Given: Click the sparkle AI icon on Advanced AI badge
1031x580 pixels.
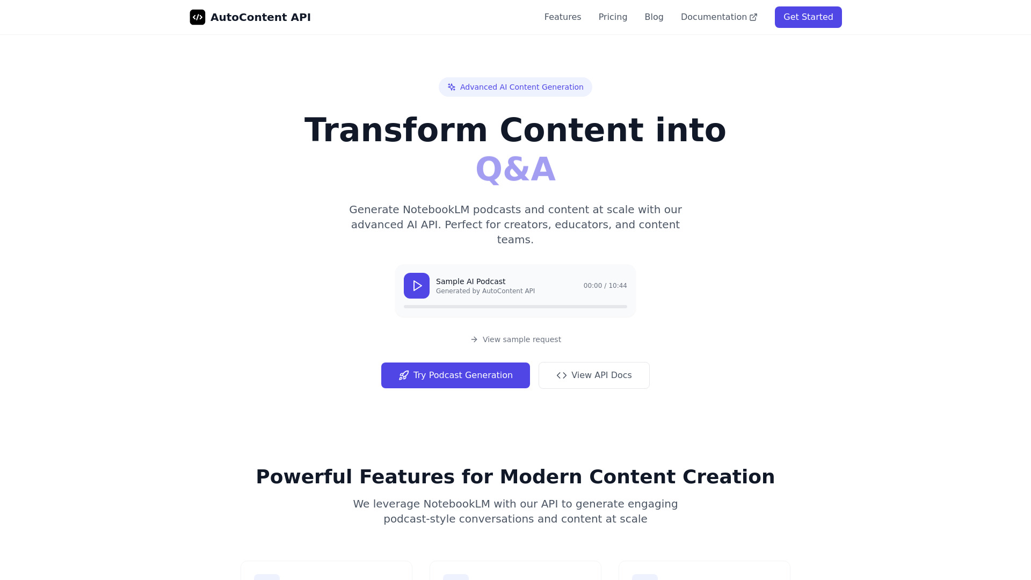Looking at the screenshot, I should click(x=452, y=86).
